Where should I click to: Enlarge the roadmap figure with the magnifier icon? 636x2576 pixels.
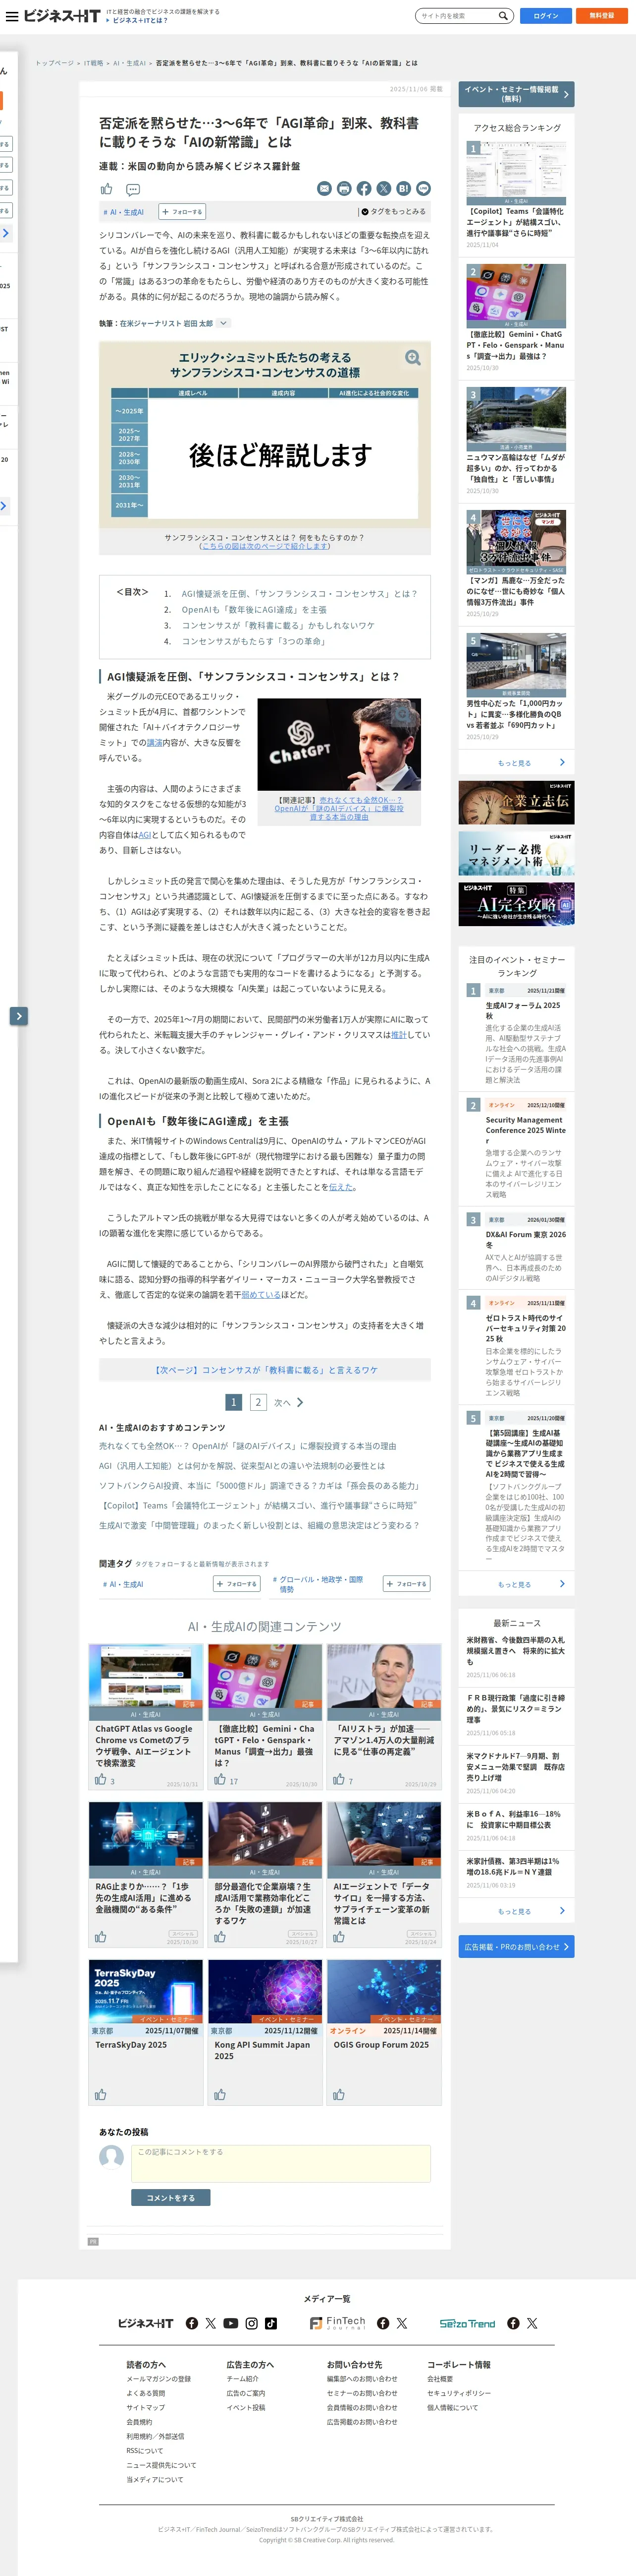click(x=412, y=357)
